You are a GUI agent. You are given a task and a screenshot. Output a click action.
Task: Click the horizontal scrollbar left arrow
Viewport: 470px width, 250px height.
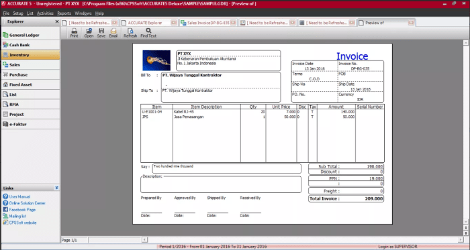coord(144,239)
